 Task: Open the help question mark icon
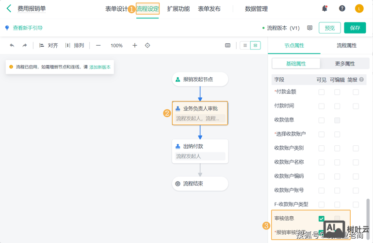(x=342, y=8)
